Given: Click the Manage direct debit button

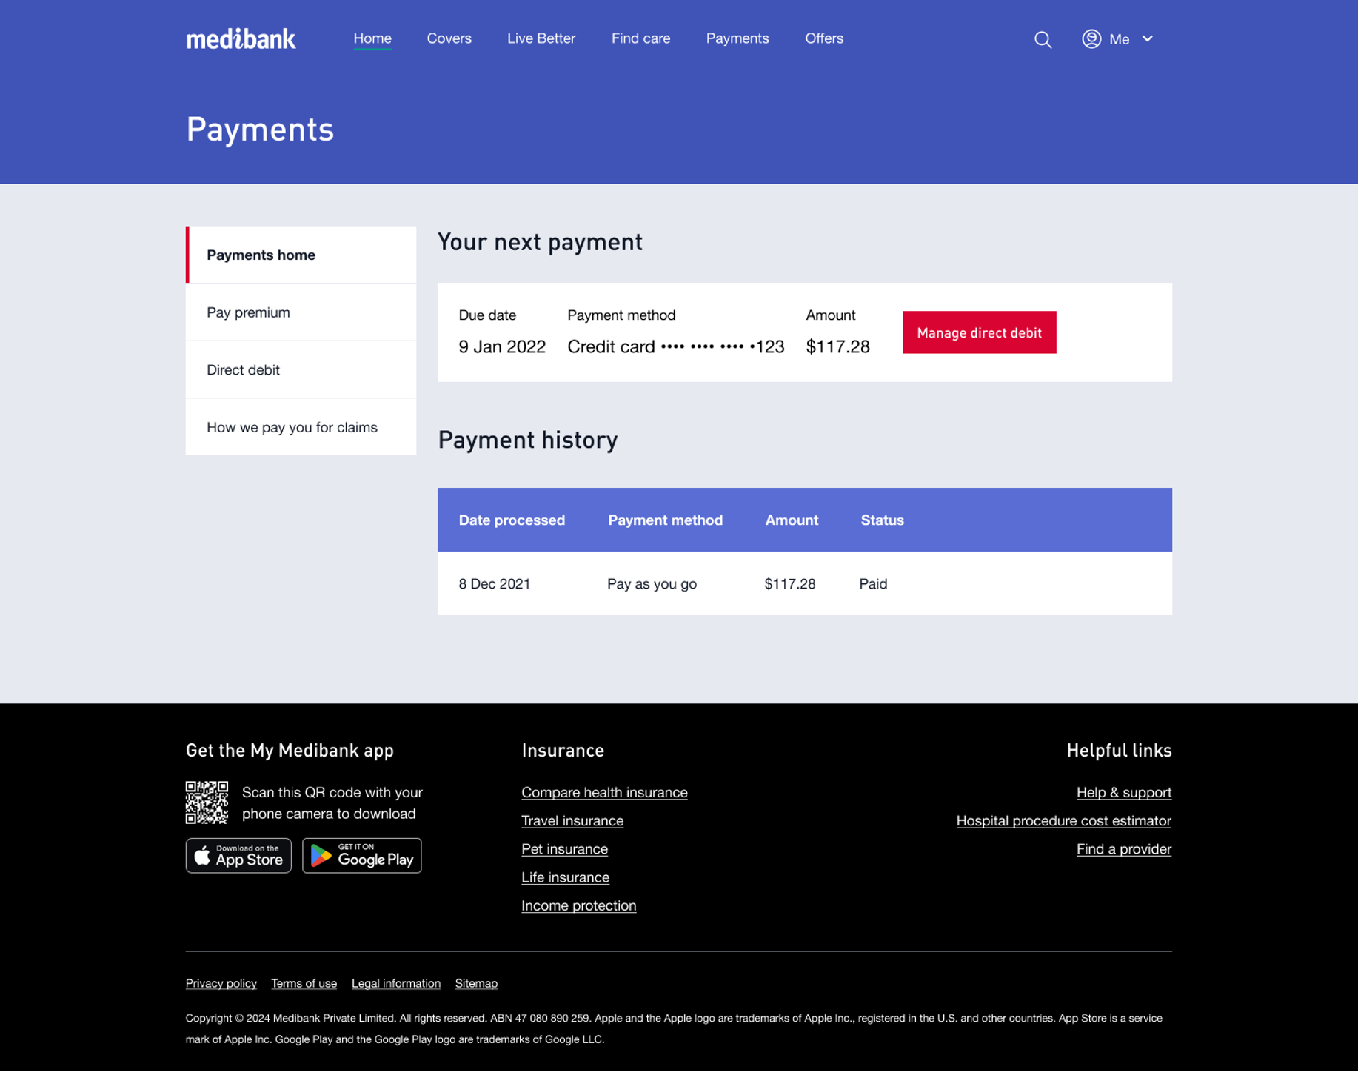Looking at the screenshot, I should coord(979,332).
